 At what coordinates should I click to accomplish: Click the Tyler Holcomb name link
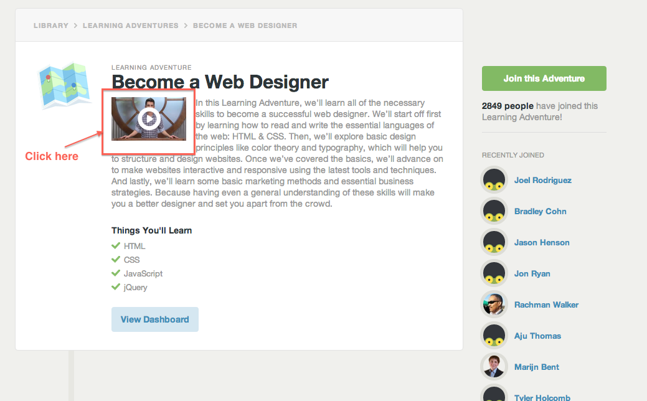pos(542,397)
